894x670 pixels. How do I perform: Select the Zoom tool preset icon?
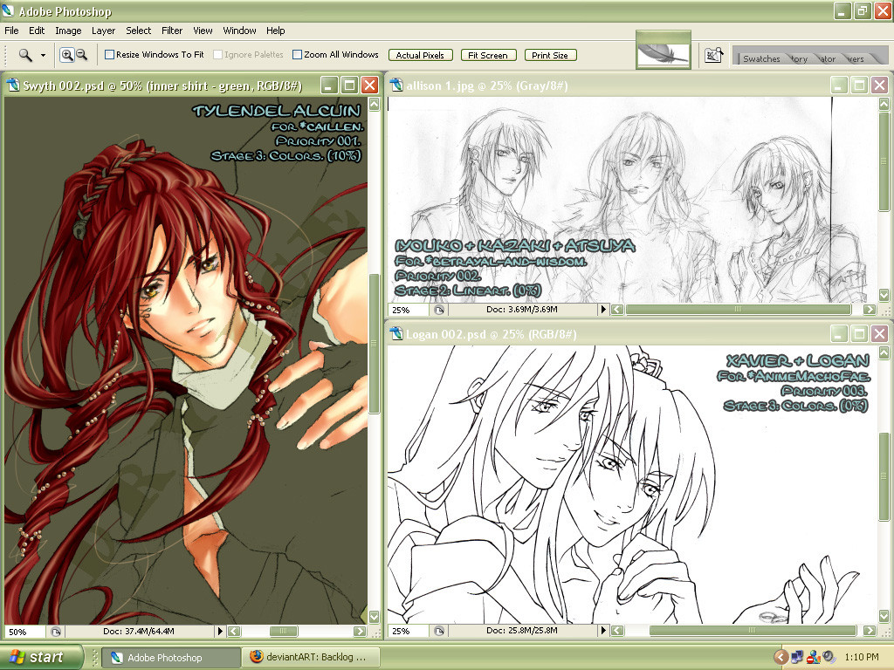tap(25, 55)
